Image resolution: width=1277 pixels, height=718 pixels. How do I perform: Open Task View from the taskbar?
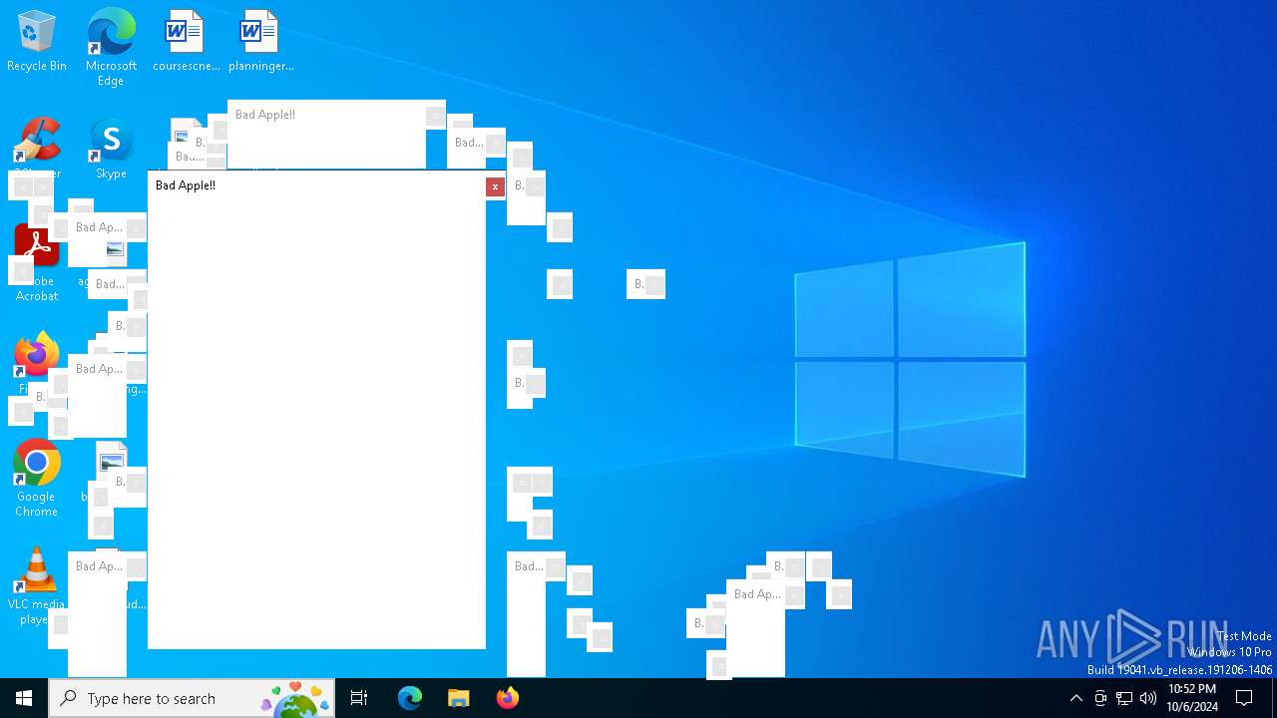click(x=359, y=698)
